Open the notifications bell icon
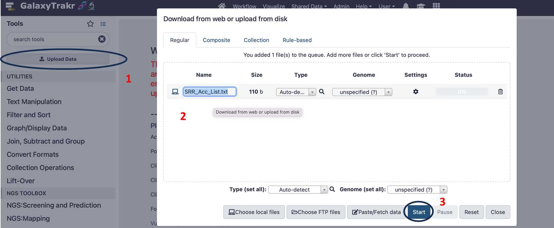This screenshot has width=554, height=228. click(x=406, y=6)
